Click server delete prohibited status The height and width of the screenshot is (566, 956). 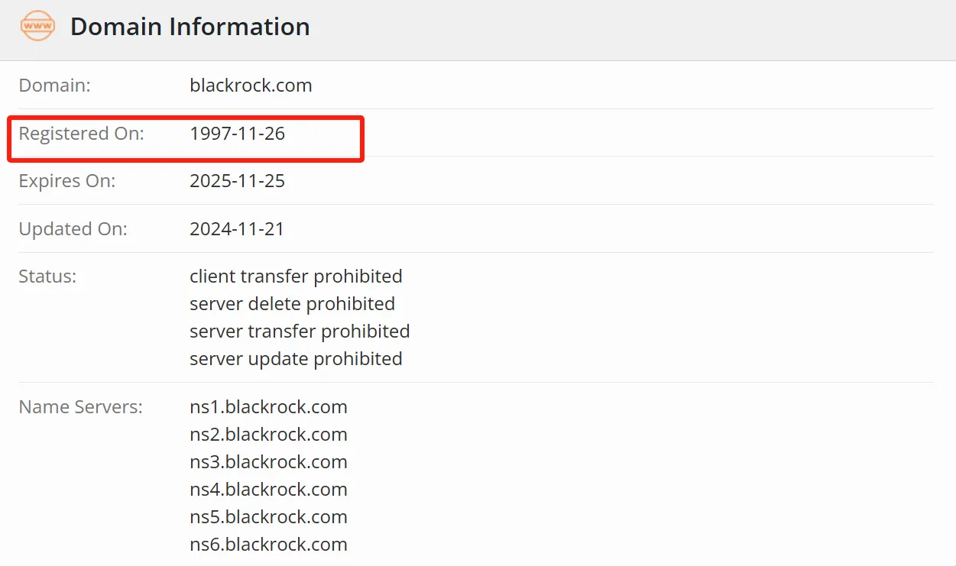point(292,303)
